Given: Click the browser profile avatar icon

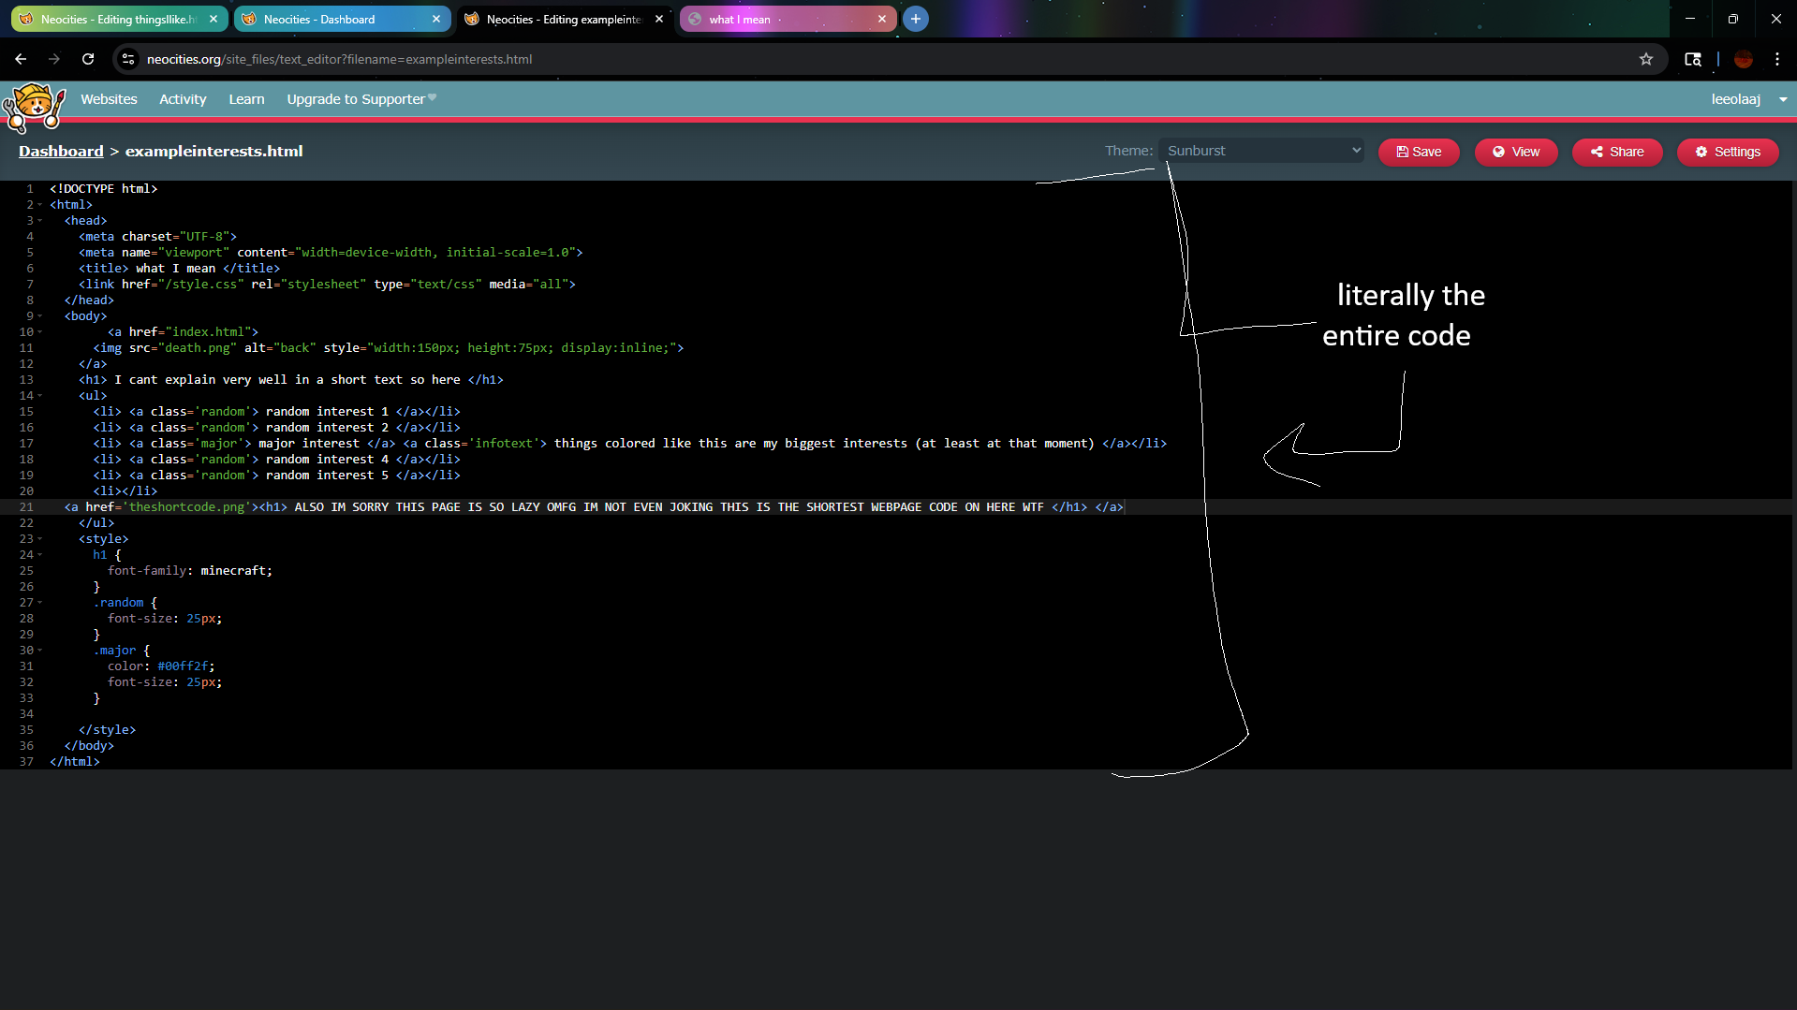Looking at the screenshot, I should point(1743,59).
